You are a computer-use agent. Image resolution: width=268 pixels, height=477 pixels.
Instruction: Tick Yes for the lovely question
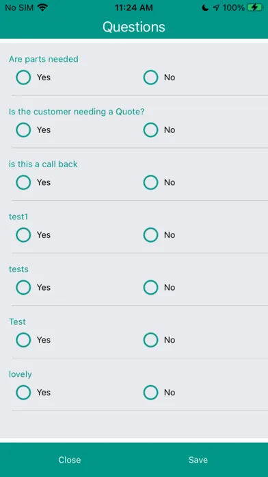pyautogui.click(x=23, y=393)
